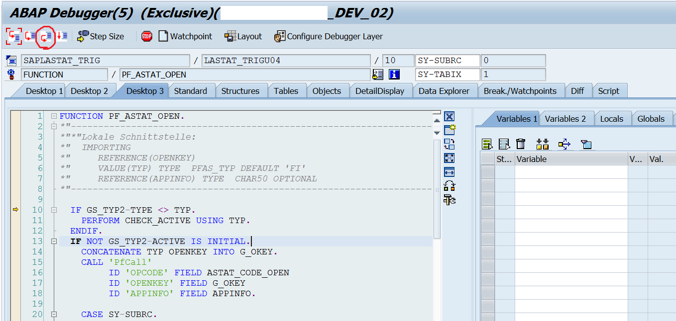Toggle the Step Size button
This screenshot has width=676, height=321.
[x=101, y=36]
